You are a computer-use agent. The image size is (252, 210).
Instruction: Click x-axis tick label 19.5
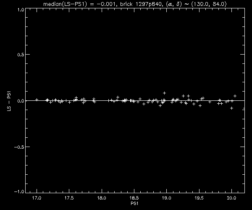199,198
